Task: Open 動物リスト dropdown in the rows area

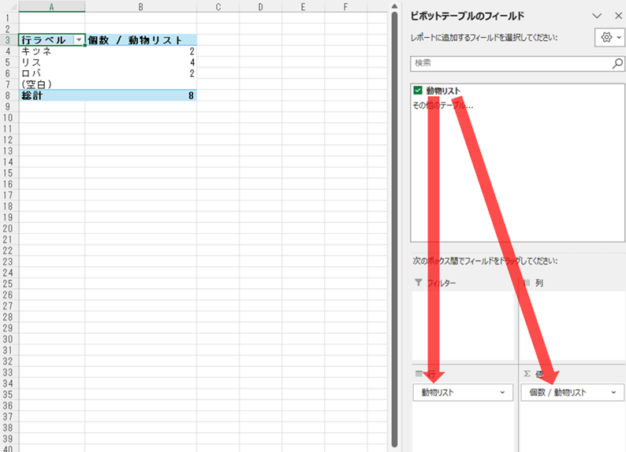Action: click(503, 392)
